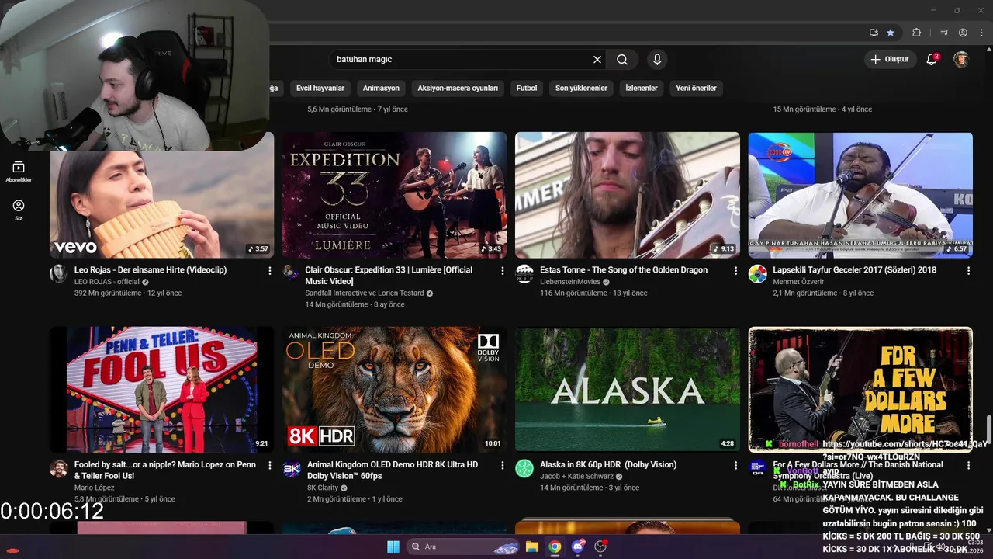This screenshot has height=559, width=993.
Task: Open Chrome extensions puzzle icon
Action: click(916, 33)
